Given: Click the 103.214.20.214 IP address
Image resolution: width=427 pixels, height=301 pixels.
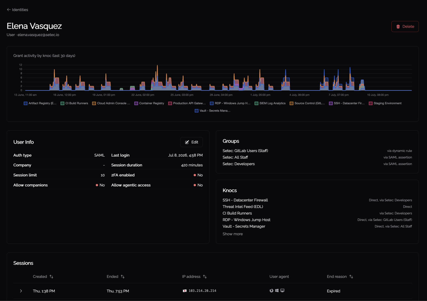Looking at the screenshot, I should click(202, 291).
